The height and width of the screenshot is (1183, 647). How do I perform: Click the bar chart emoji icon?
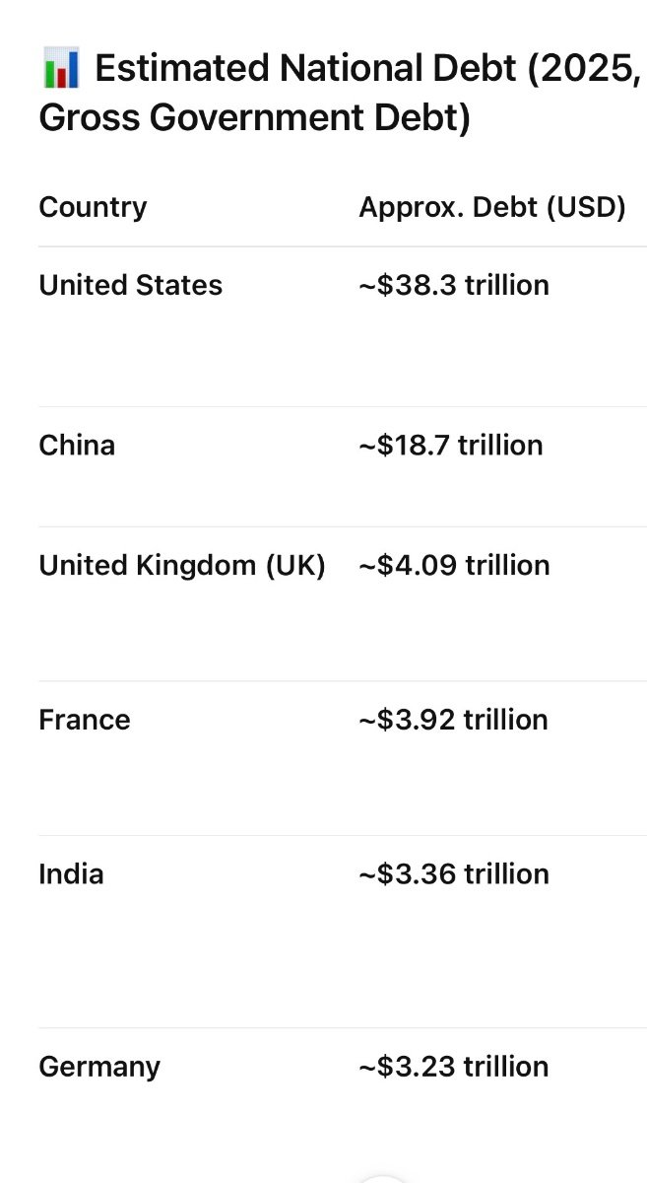pos(60,71)
